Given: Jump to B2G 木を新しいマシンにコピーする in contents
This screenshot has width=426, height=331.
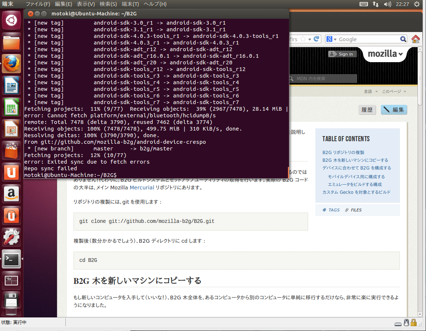Looking at the screenshot, I should tap(355, 160).
